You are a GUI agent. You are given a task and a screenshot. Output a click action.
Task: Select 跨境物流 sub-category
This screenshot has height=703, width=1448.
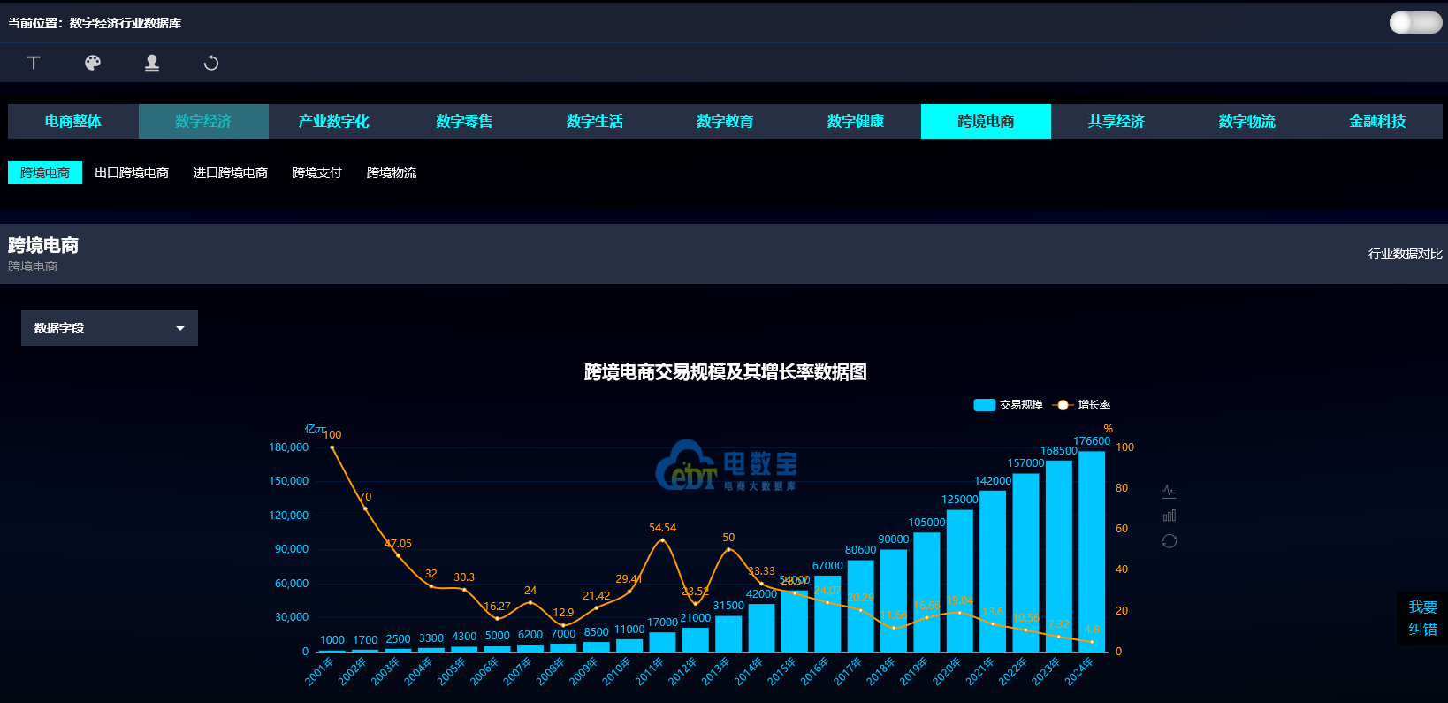tap(392, 172)
